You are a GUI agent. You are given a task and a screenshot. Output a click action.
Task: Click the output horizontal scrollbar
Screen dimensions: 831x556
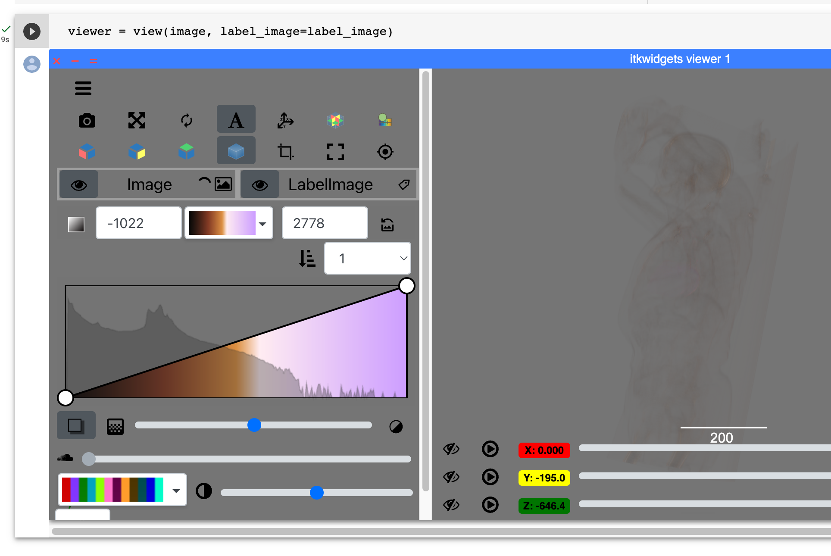point(441,531)
